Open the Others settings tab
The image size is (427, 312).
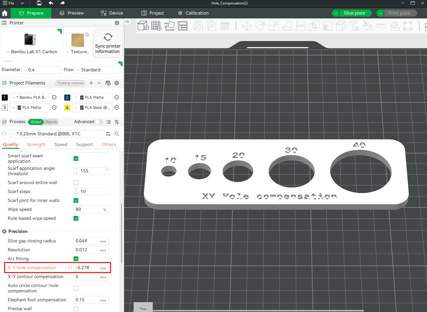point(109,145)
